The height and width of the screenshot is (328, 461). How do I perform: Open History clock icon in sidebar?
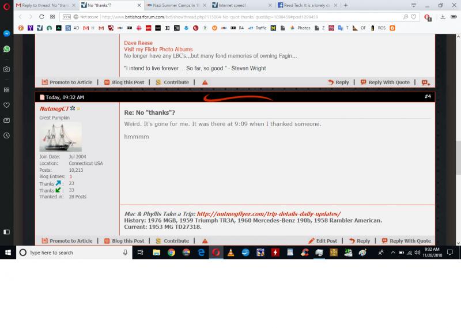pos(6,135)
